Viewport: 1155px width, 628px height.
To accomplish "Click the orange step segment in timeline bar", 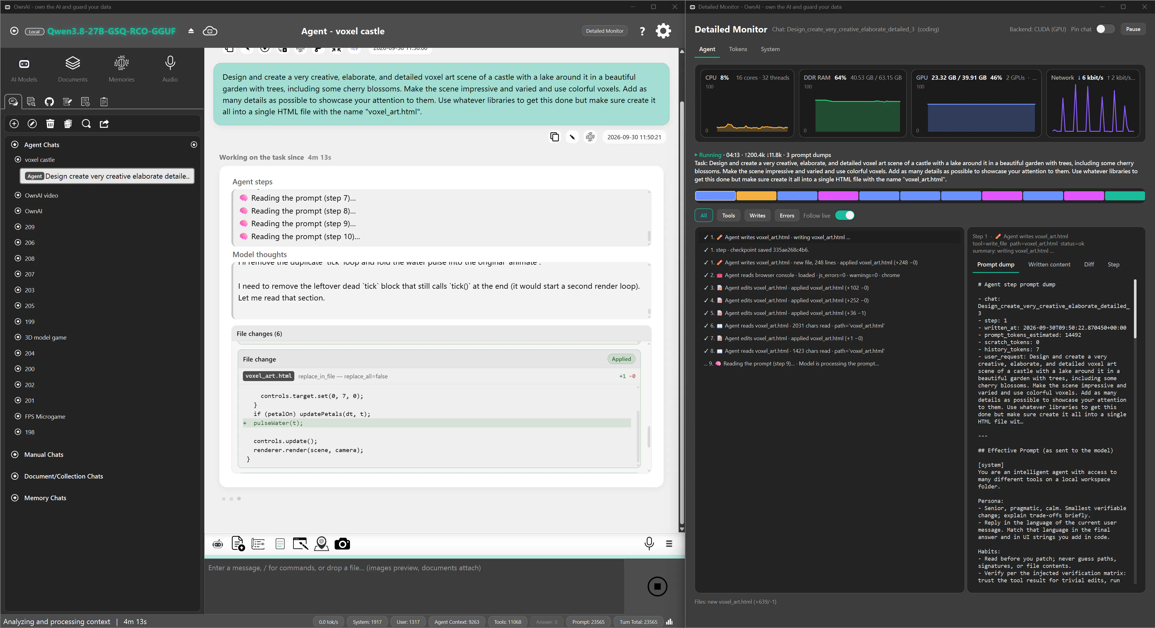I will (x=756, y=196).
